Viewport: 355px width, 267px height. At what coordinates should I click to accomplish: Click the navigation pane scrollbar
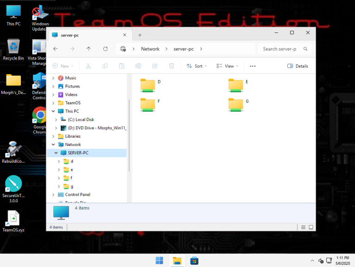coord(129,135)
